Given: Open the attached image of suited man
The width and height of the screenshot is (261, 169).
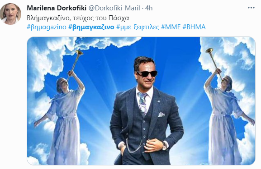Looking at the screenshot, I should pyautogui.click(x=141, y=101).
